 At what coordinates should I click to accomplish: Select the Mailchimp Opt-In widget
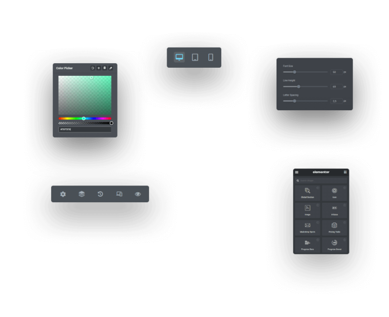[x=307, y=227]
